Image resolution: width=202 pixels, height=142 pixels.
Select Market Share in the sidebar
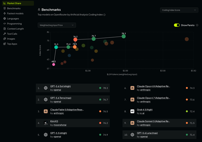(18, 3)
